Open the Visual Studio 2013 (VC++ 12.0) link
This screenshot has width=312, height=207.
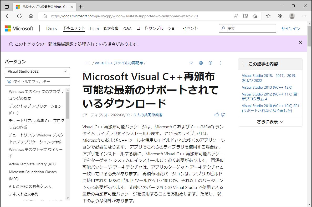click(267, 87)
